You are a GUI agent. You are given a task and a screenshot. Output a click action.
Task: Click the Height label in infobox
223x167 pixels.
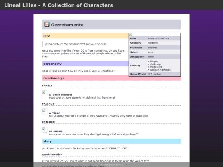(x=134, y=52)
